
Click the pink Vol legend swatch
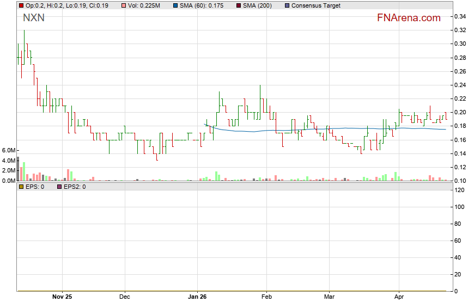[124, 5]
